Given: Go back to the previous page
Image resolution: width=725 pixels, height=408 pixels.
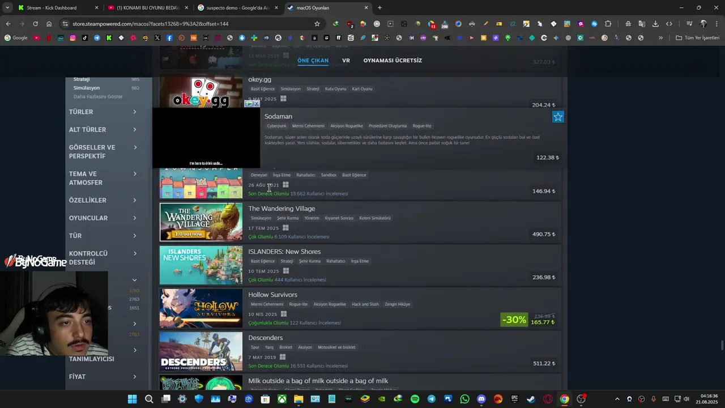Looking at the screenshot, I should click(x=8, y=24).
